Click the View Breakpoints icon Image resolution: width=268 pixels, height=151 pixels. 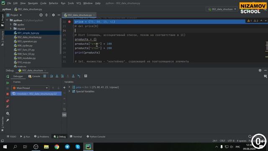click(x=8, y=101)
